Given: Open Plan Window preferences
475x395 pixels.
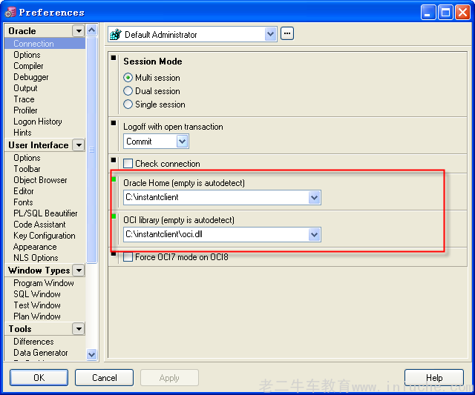Looking at the screenshot, I should 37,316.
